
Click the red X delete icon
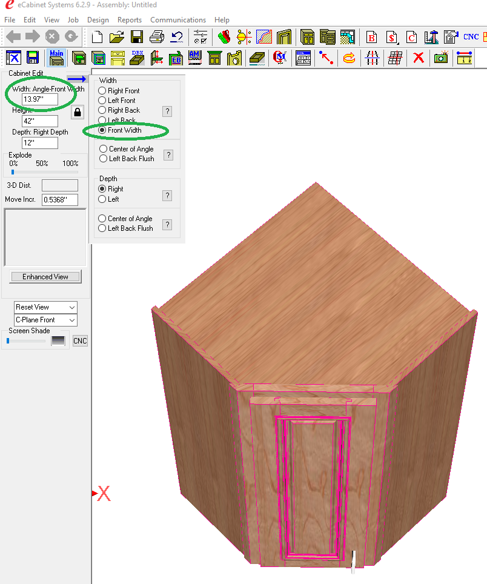pos(418,58)
